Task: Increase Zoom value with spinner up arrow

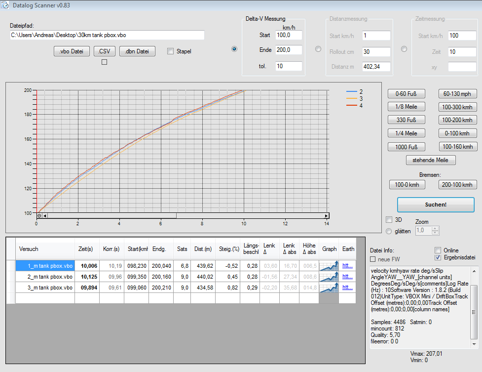Action: pos(435,228)
